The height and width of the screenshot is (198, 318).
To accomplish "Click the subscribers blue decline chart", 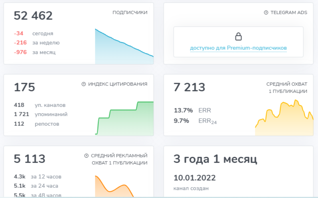I will point(124,46).
